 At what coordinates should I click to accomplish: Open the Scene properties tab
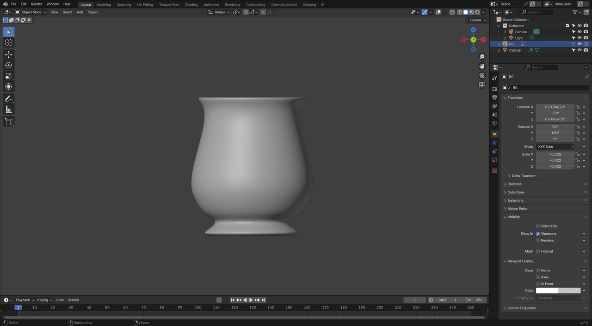coord(494,115)
